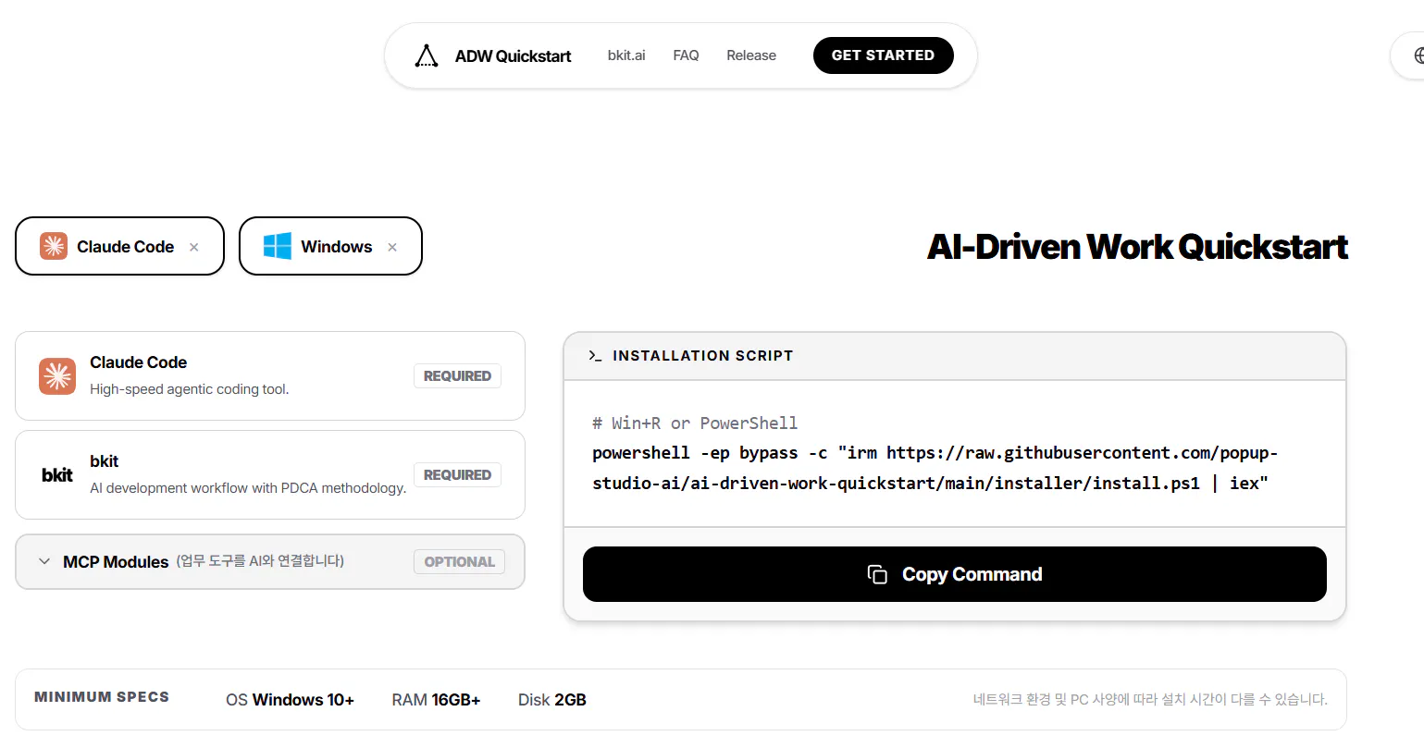Go to the FAQ nav item

coord(686,55)
